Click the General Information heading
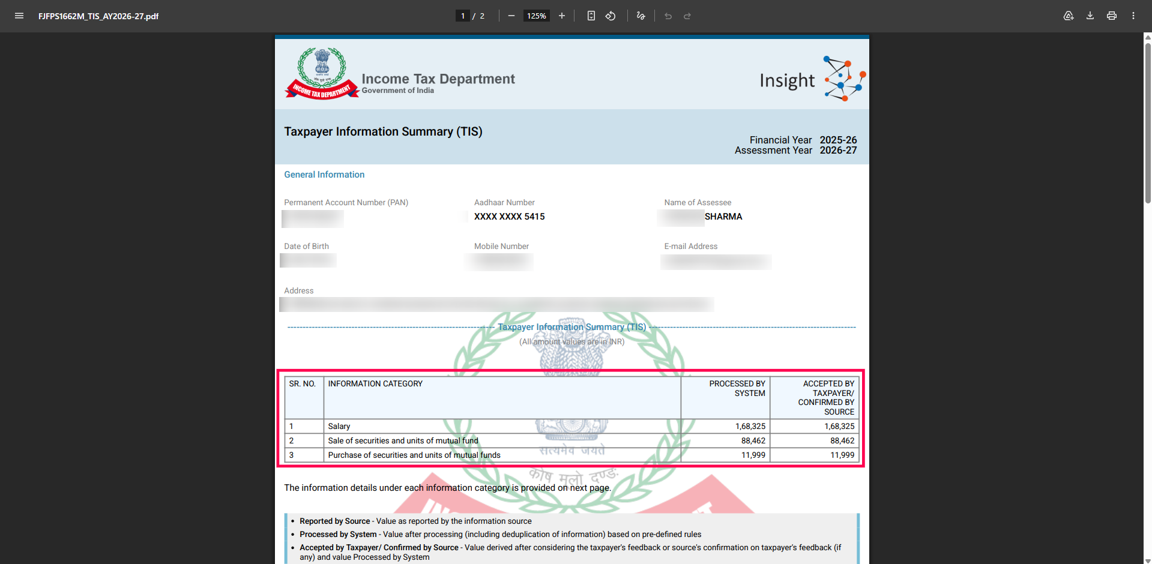The image size is (1152, 564). [324, 175]
